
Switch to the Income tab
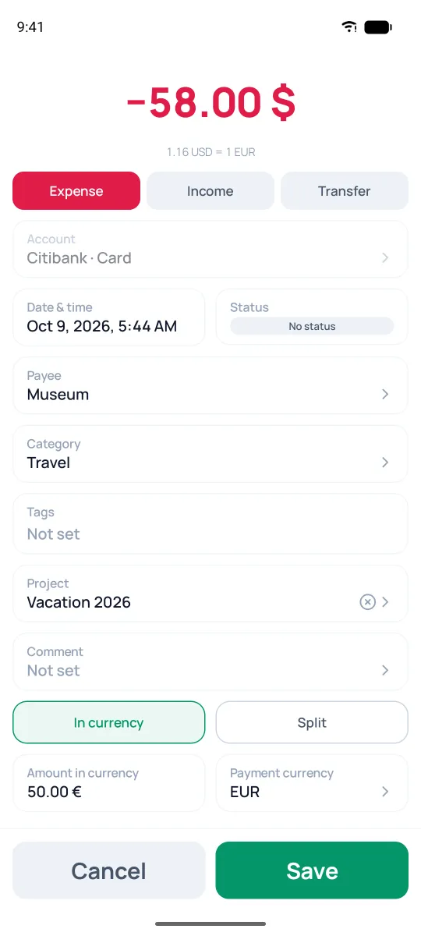coord(210,191)
